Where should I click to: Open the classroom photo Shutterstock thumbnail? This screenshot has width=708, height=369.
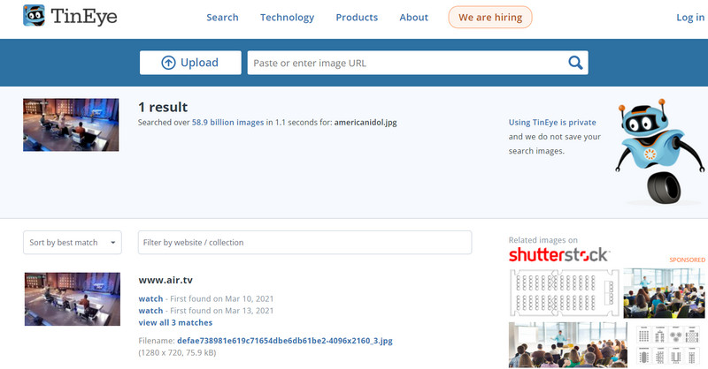(x=665, y=293)
